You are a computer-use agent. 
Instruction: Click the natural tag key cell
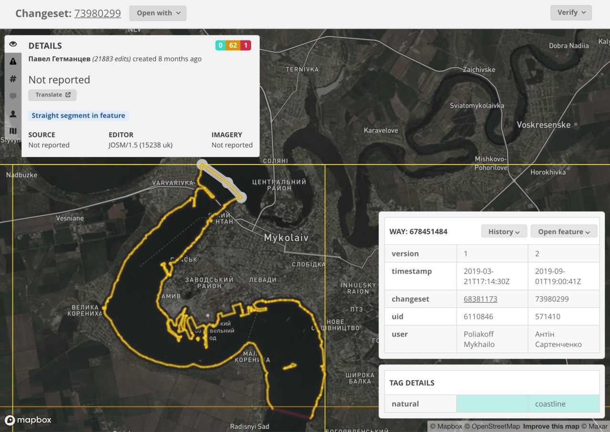(420, 404)
